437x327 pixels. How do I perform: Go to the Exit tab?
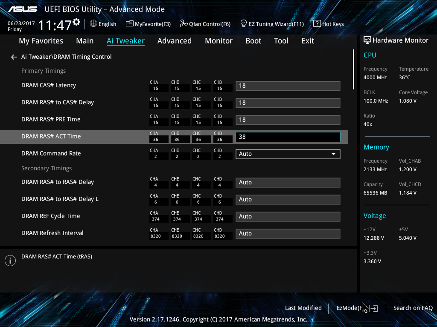pos(308,41)
